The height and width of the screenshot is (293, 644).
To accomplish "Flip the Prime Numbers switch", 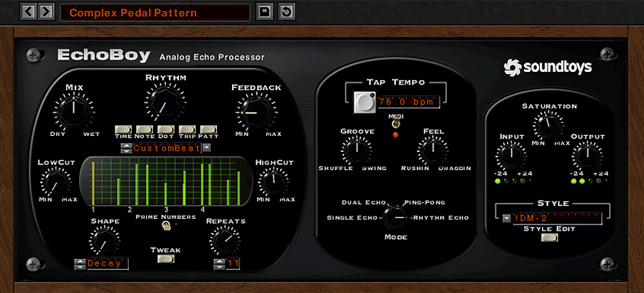I will tap(167, 225).
